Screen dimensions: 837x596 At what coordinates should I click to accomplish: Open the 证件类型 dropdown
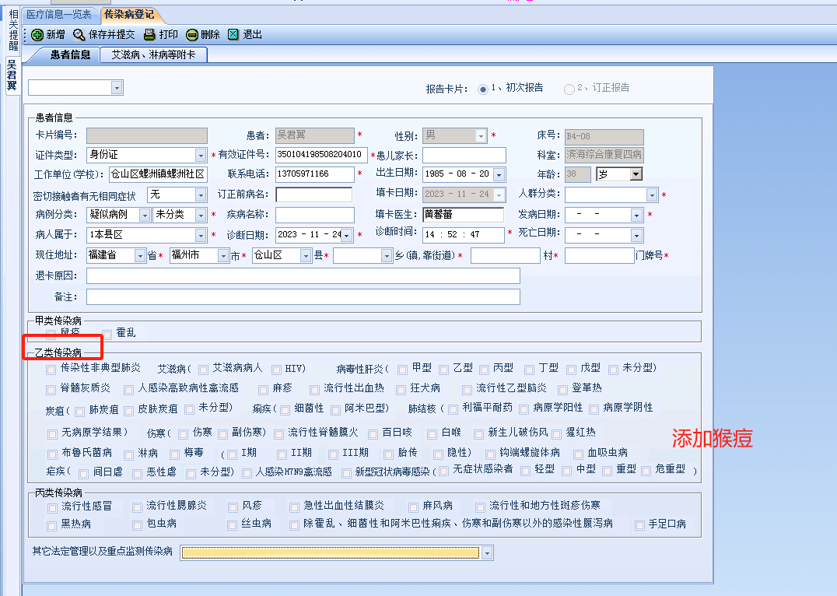click(x=201, y=156)
